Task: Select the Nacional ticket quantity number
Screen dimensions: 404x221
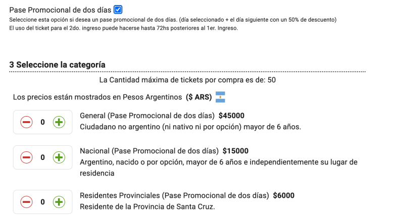Action: [42, 157]
